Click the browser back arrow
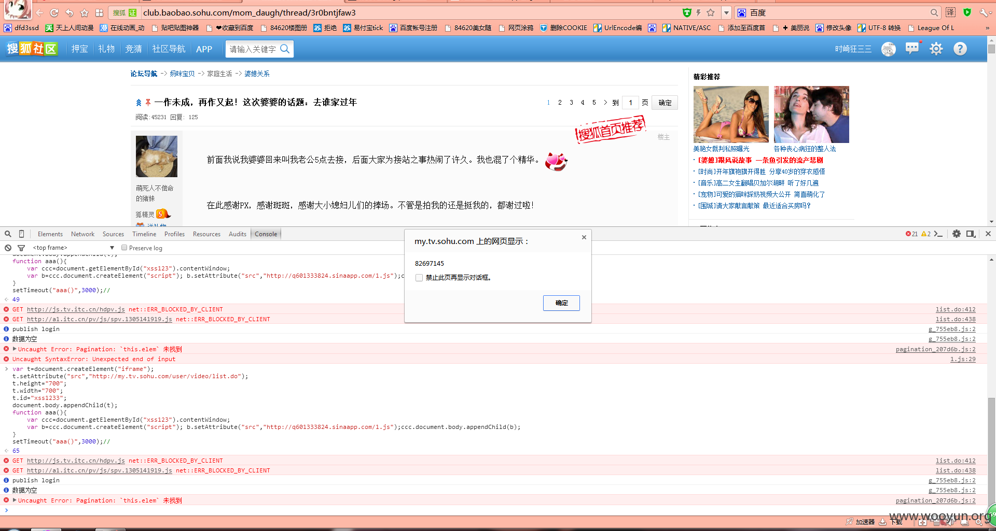The image size is (996, 531). 39,12
